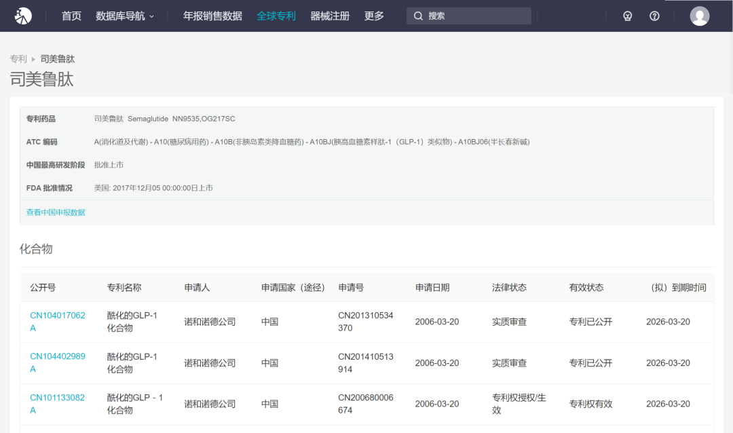Open the 年报销售数据 menu item

212,16
